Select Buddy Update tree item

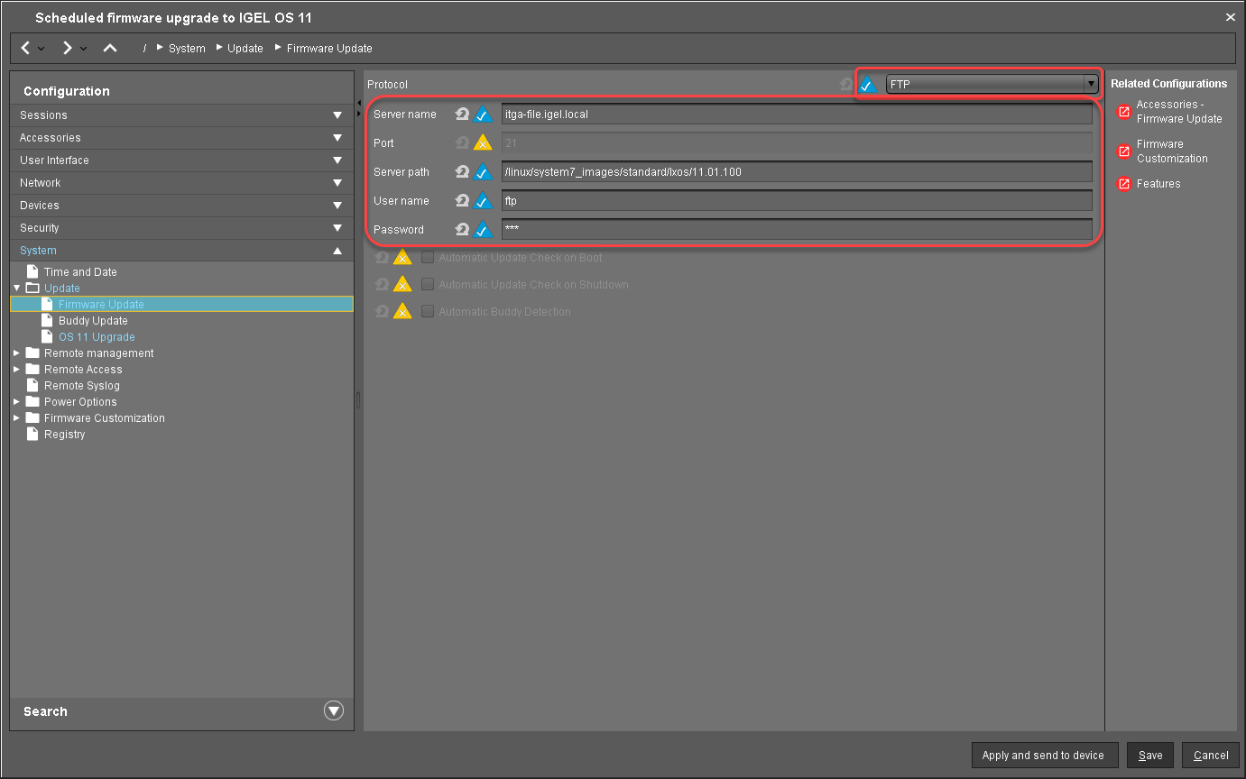93,321
